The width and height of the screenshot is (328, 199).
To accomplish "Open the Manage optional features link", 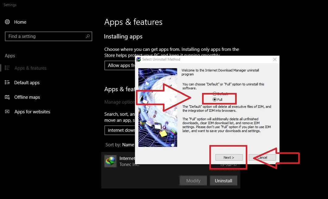I will tap(120, 102).
